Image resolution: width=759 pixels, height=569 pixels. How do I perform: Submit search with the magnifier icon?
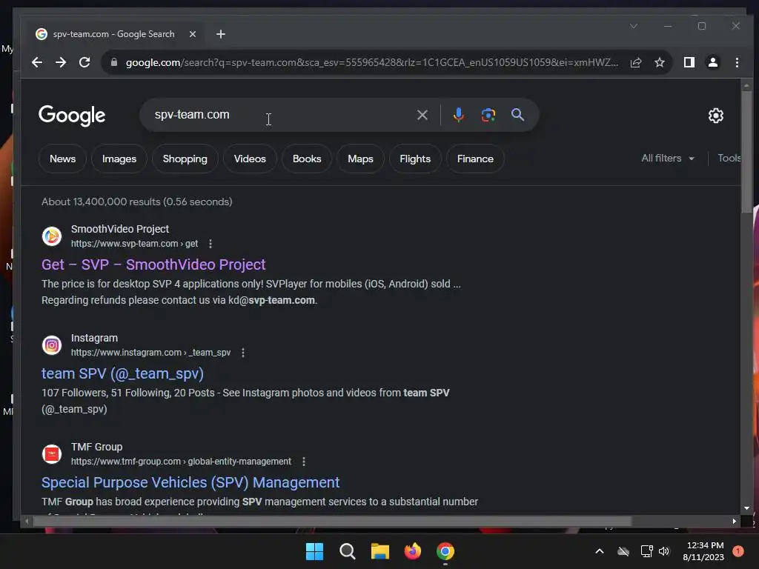click(x=517, y=115)
